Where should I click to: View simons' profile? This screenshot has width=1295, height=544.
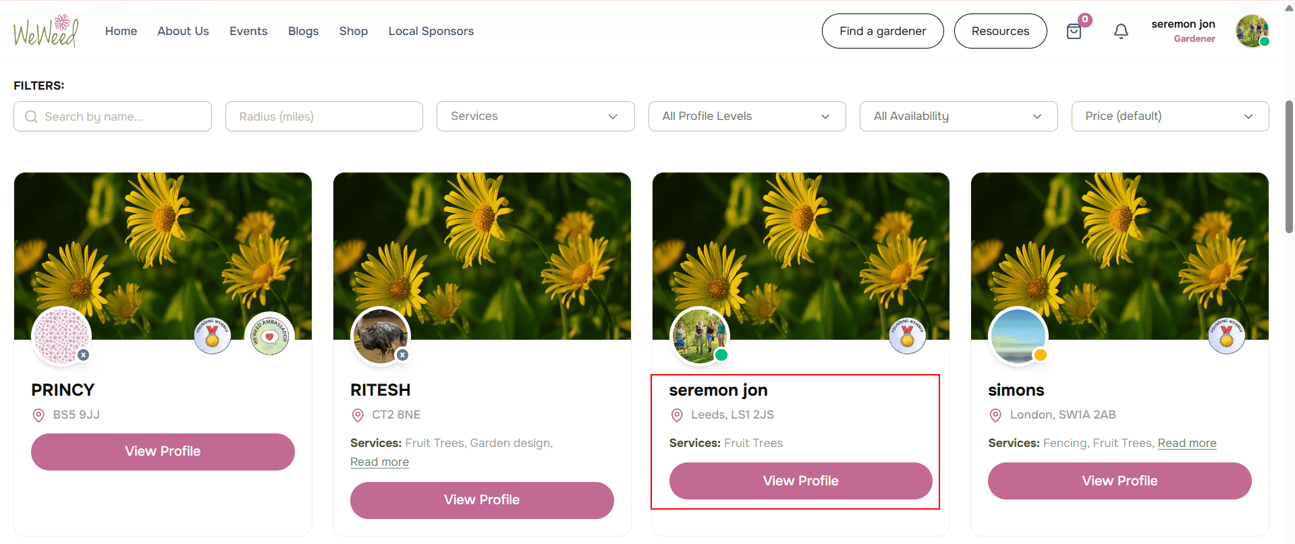(x=1119, y=481)
